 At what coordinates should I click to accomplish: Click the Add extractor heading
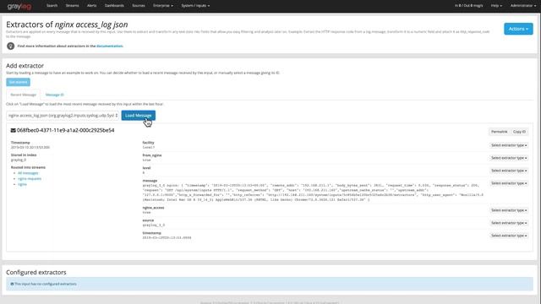(25, 66)
